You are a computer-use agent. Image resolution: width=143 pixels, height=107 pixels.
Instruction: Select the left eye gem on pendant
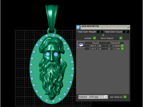[48, 54]
